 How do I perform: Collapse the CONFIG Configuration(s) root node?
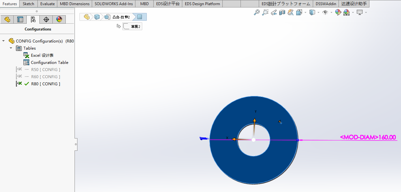click(x=4, y=41)
